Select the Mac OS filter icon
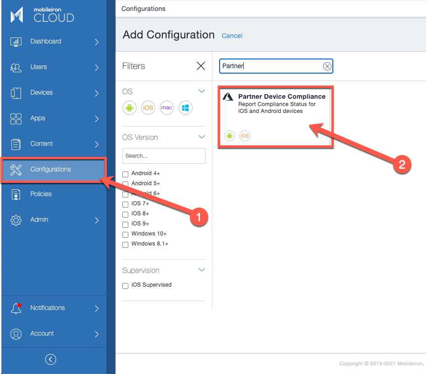426x374 pixels. [167, 108]
